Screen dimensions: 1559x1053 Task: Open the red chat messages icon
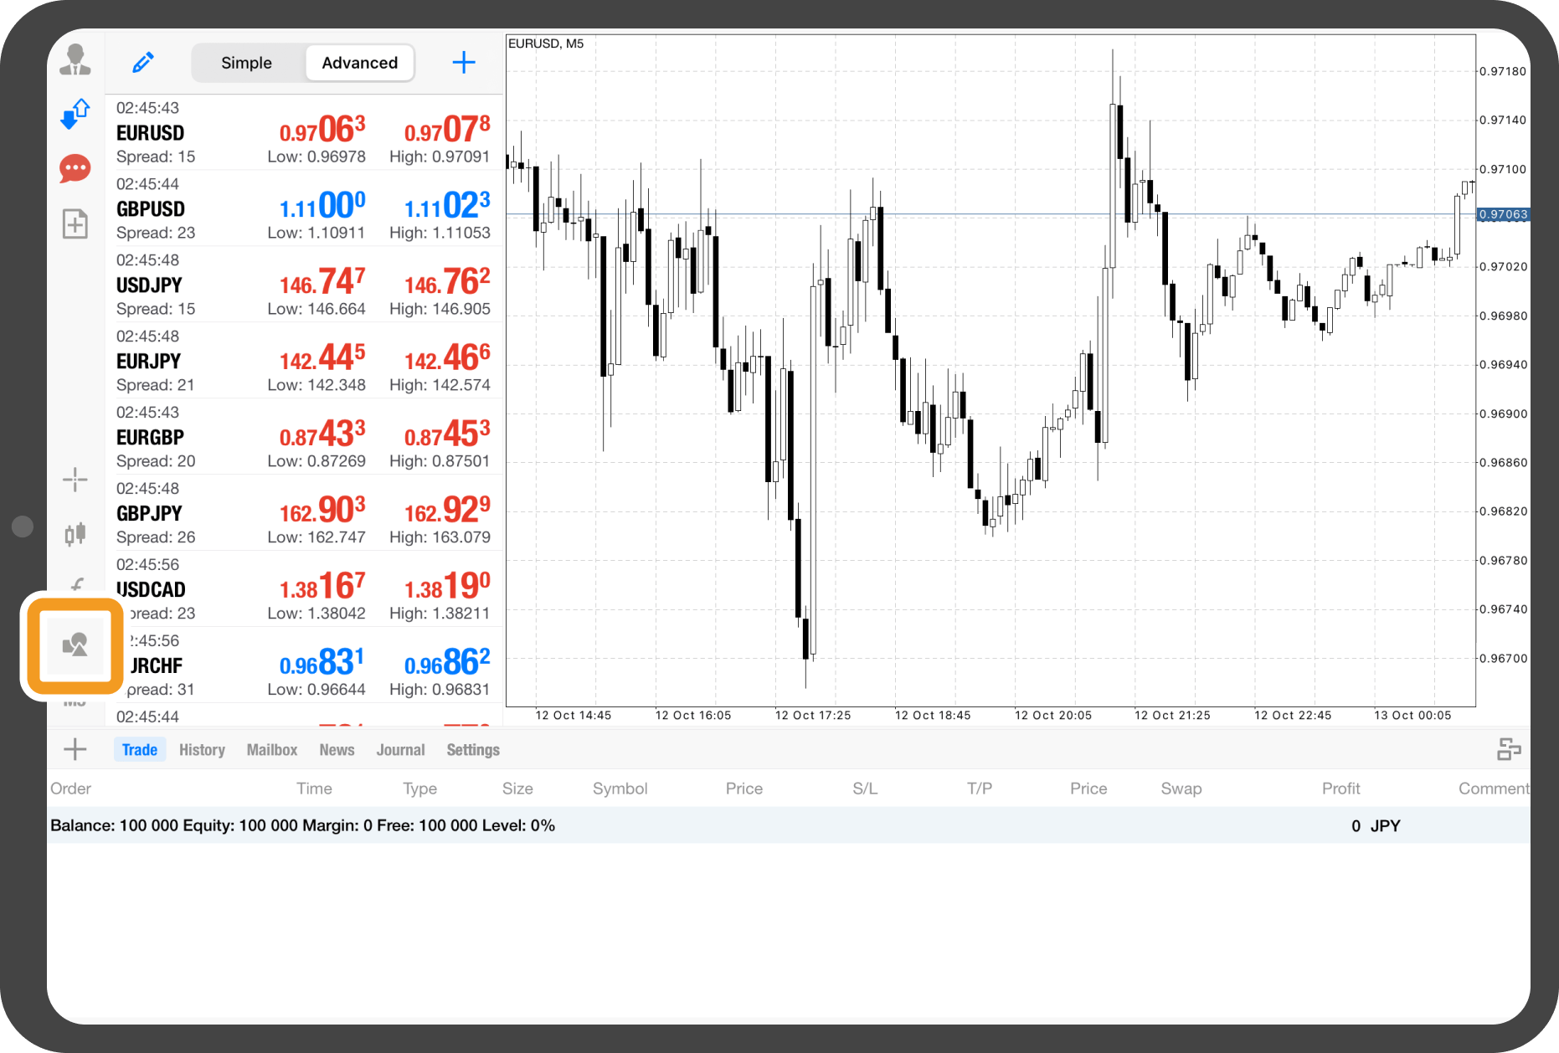(x=75, y=169)
